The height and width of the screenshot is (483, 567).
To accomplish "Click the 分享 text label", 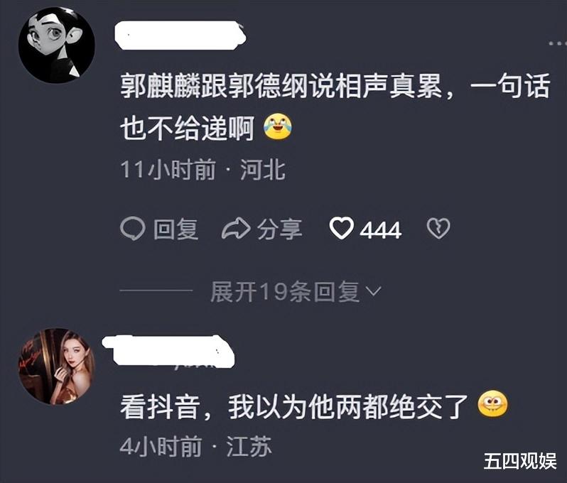I will [x=279, y=229].
